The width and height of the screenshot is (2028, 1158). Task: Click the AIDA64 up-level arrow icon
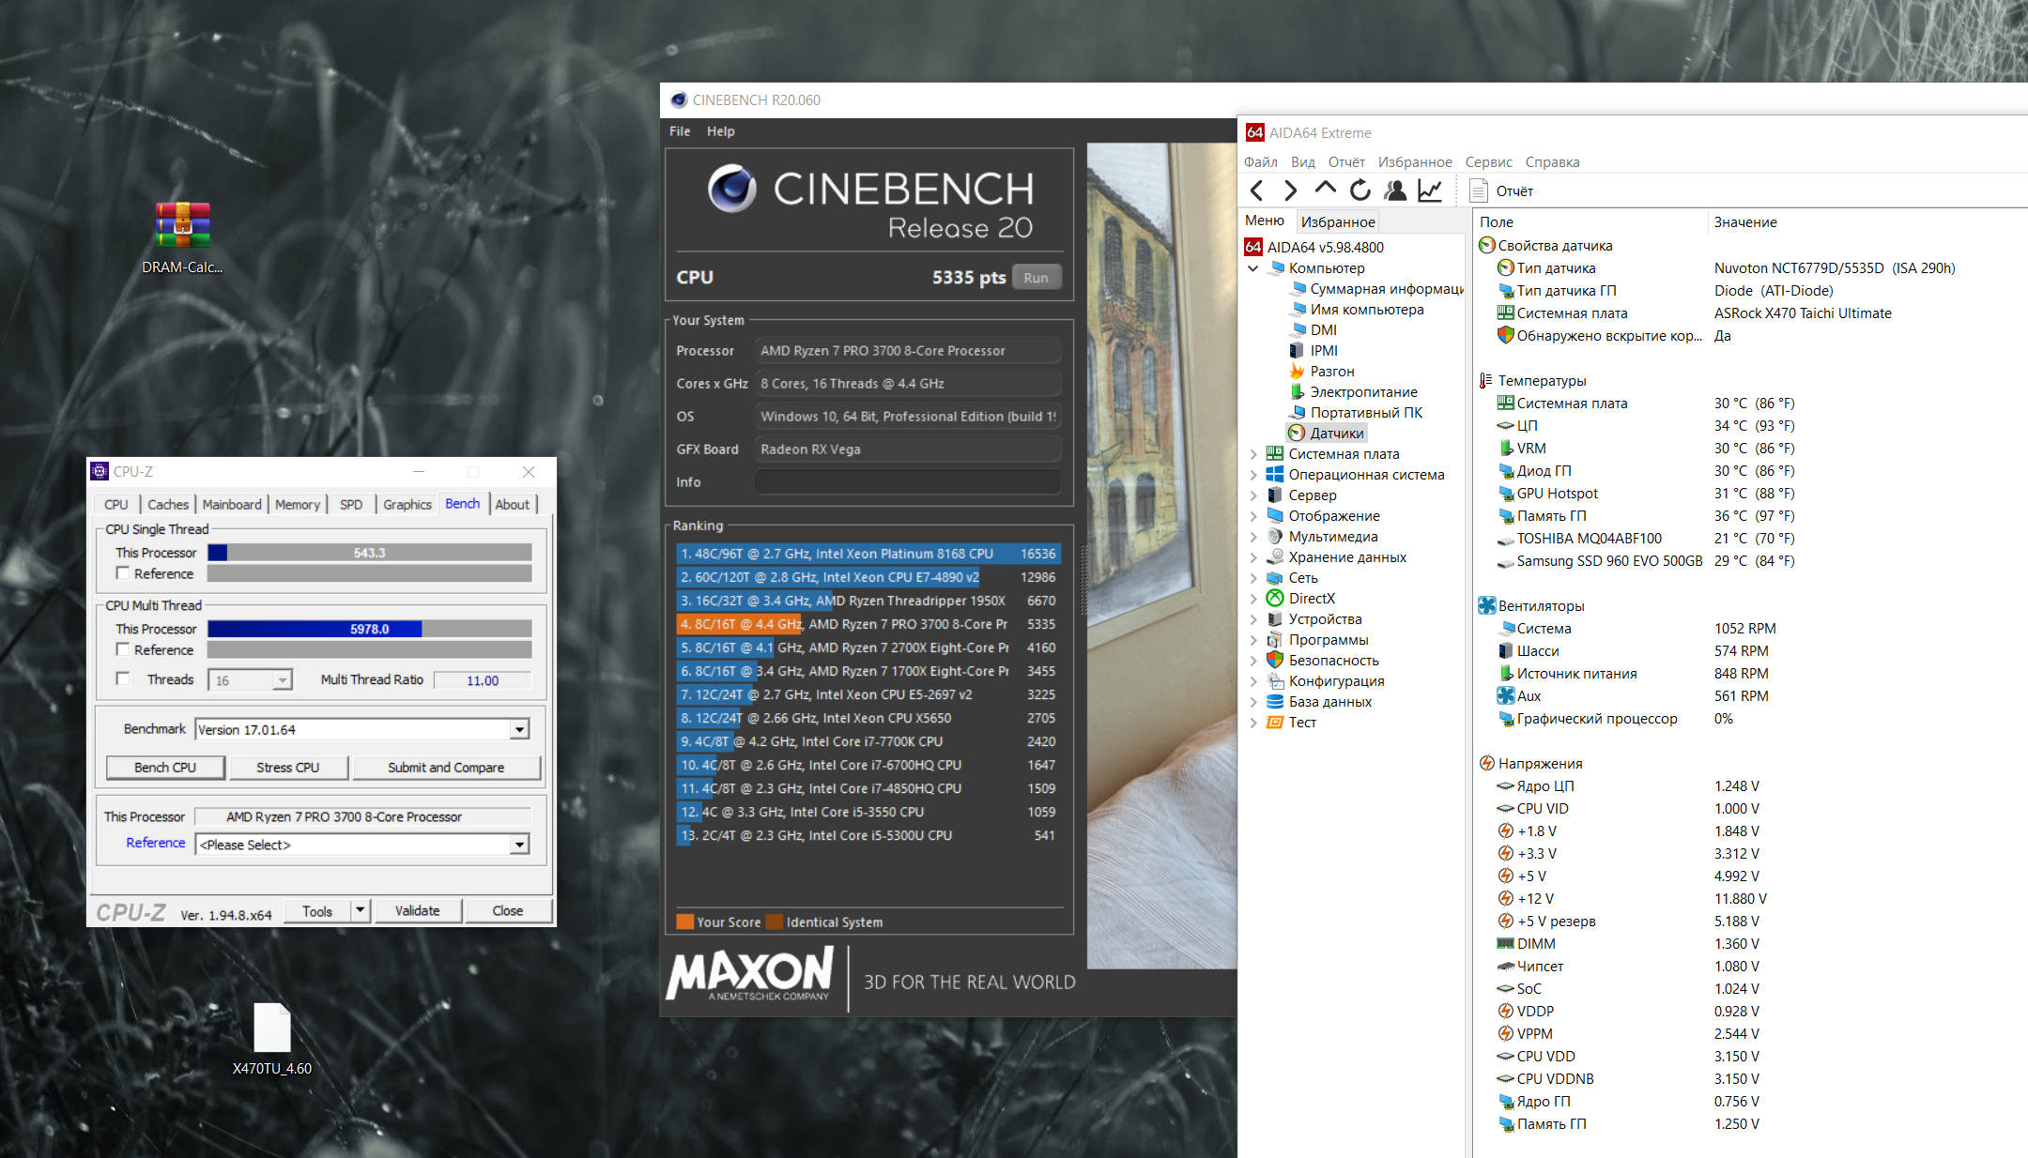point(1325,189)
